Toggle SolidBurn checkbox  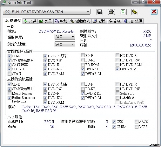click(117, 93)
